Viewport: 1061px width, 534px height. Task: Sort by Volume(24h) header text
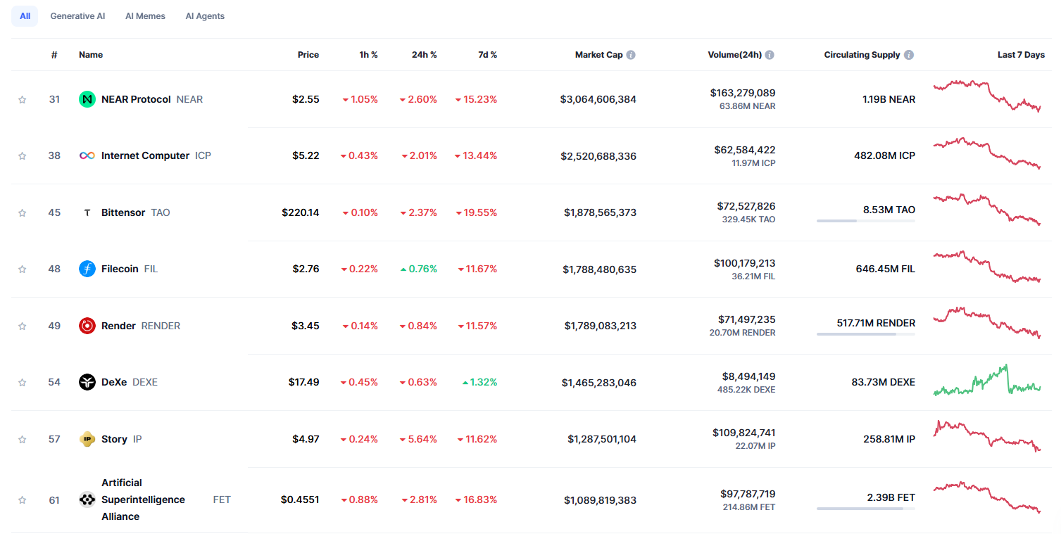[x=735, y=55]
